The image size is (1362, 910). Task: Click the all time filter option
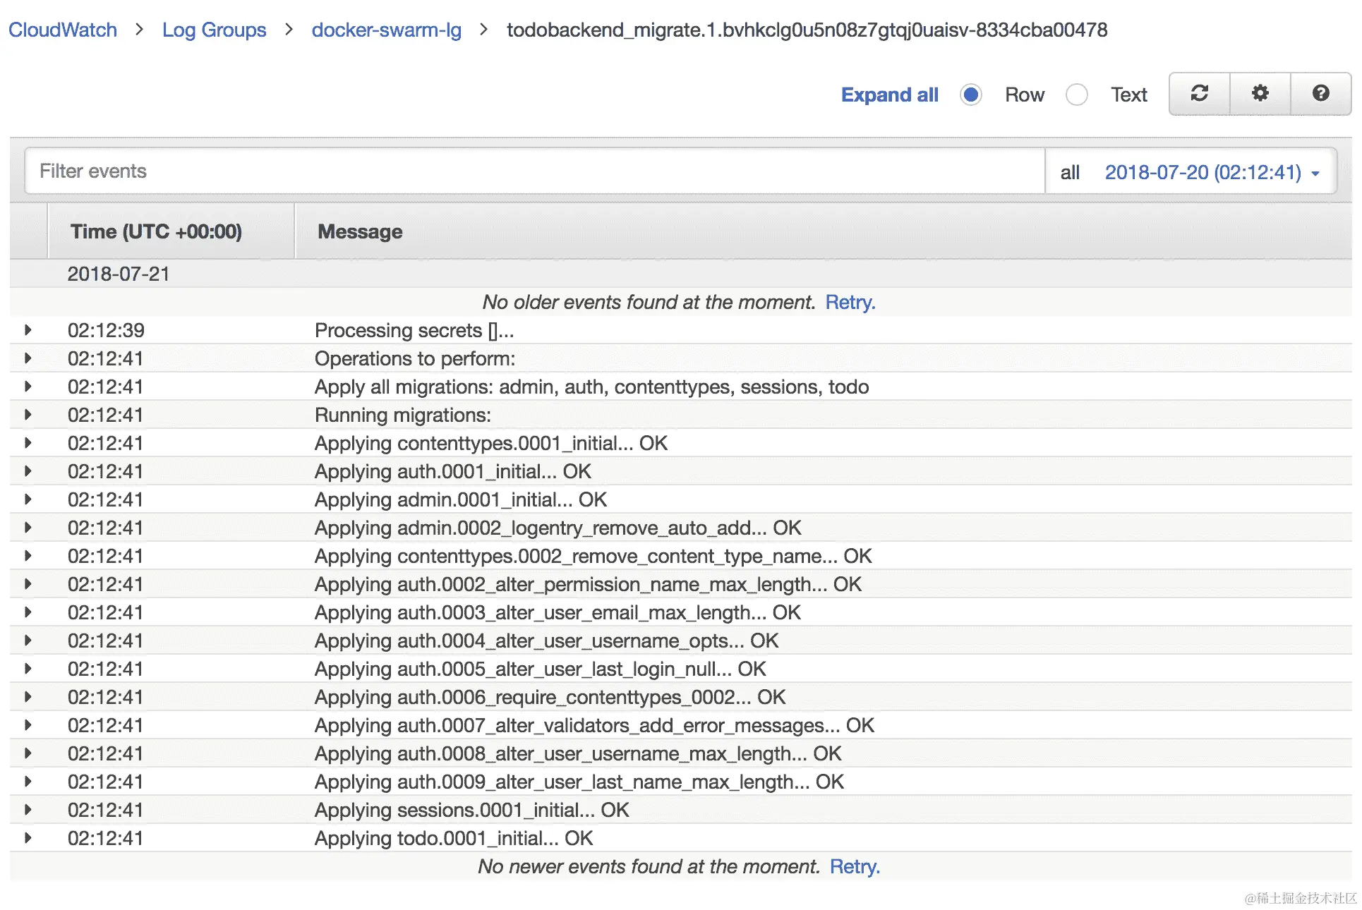click(x=1070, y=172)
